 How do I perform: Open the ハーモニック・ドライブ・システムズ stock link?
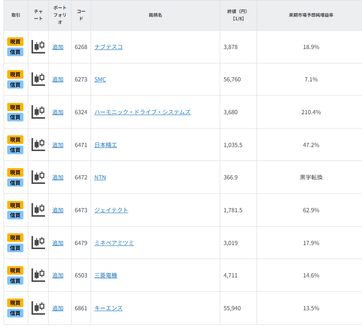coord(142,112)
